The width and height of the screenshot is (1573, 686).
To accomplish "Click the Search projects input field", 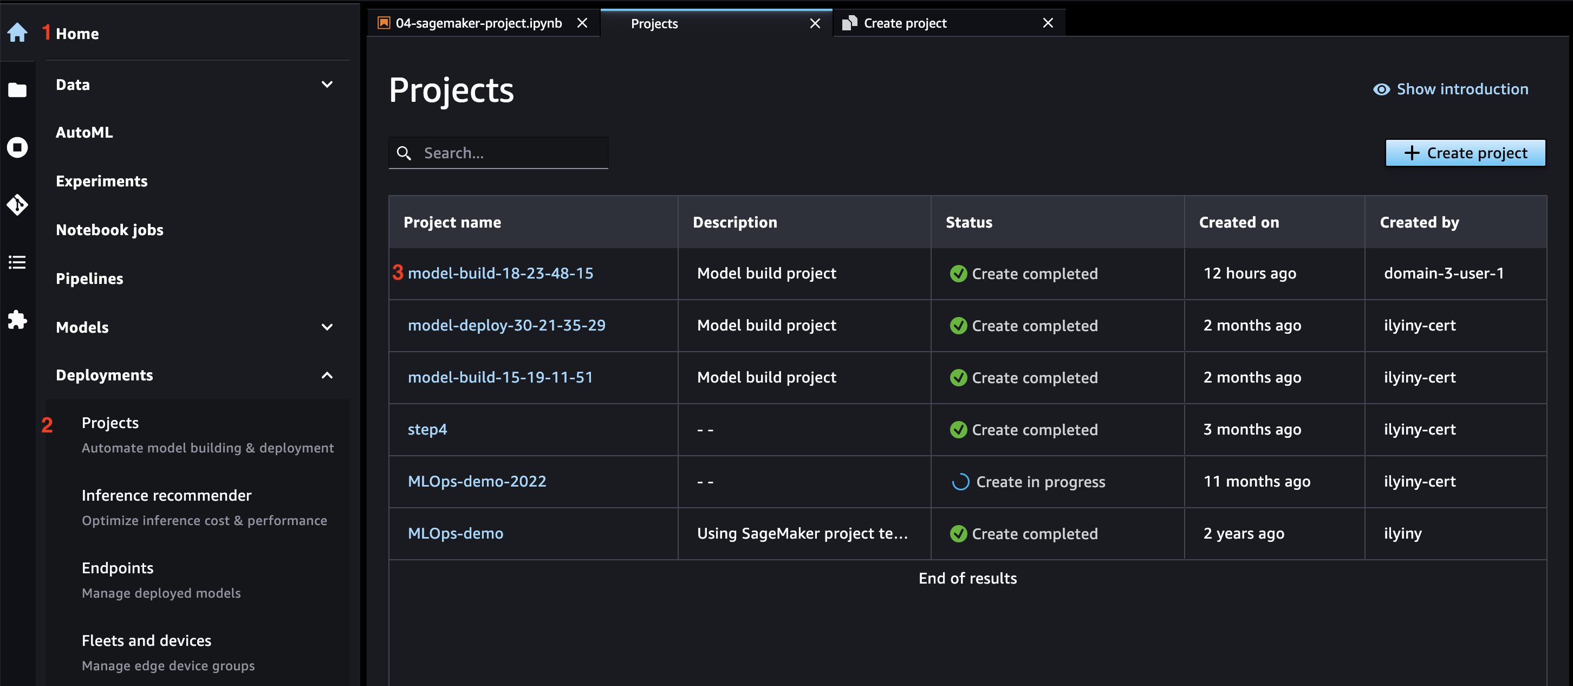I will 498,153.
